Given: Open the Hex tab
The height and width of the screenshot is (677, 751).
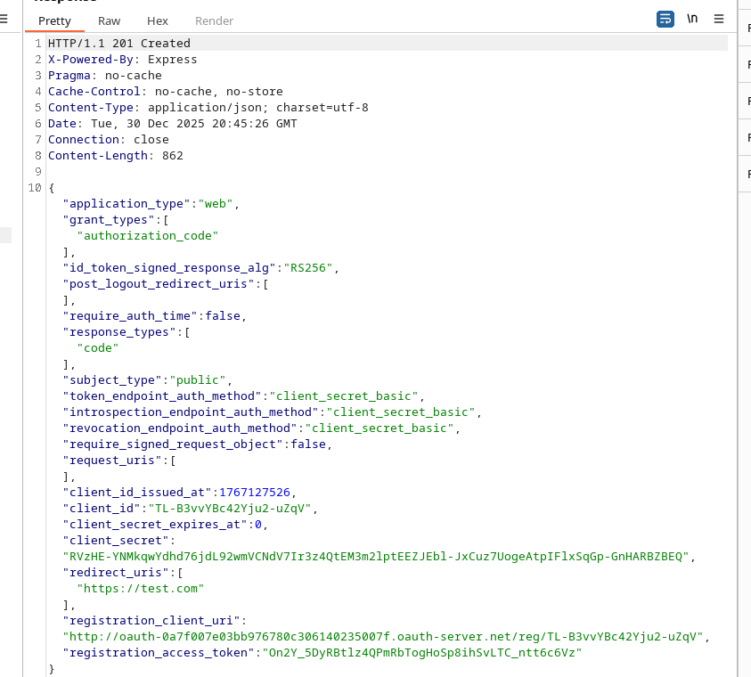Looking at the screenshot, I should tap(157, 20).
